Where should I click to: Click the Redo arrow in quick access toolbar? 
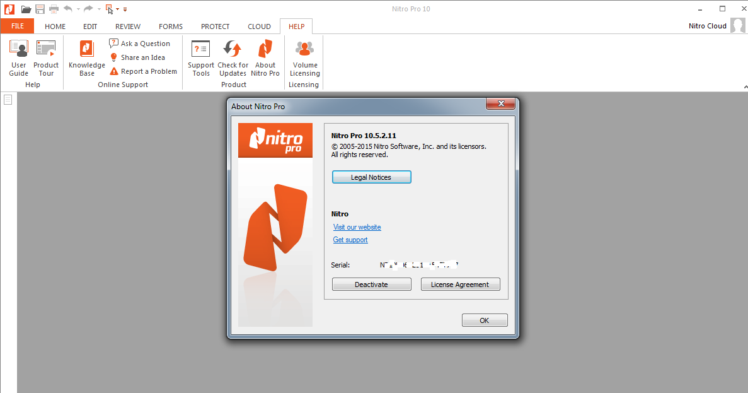pyautogui.click(x=88, y=9)
